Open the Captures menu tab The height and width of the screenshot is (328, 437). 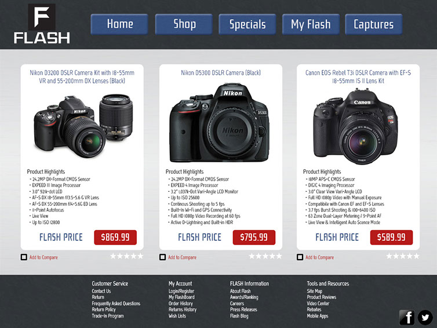coord(373,24)
